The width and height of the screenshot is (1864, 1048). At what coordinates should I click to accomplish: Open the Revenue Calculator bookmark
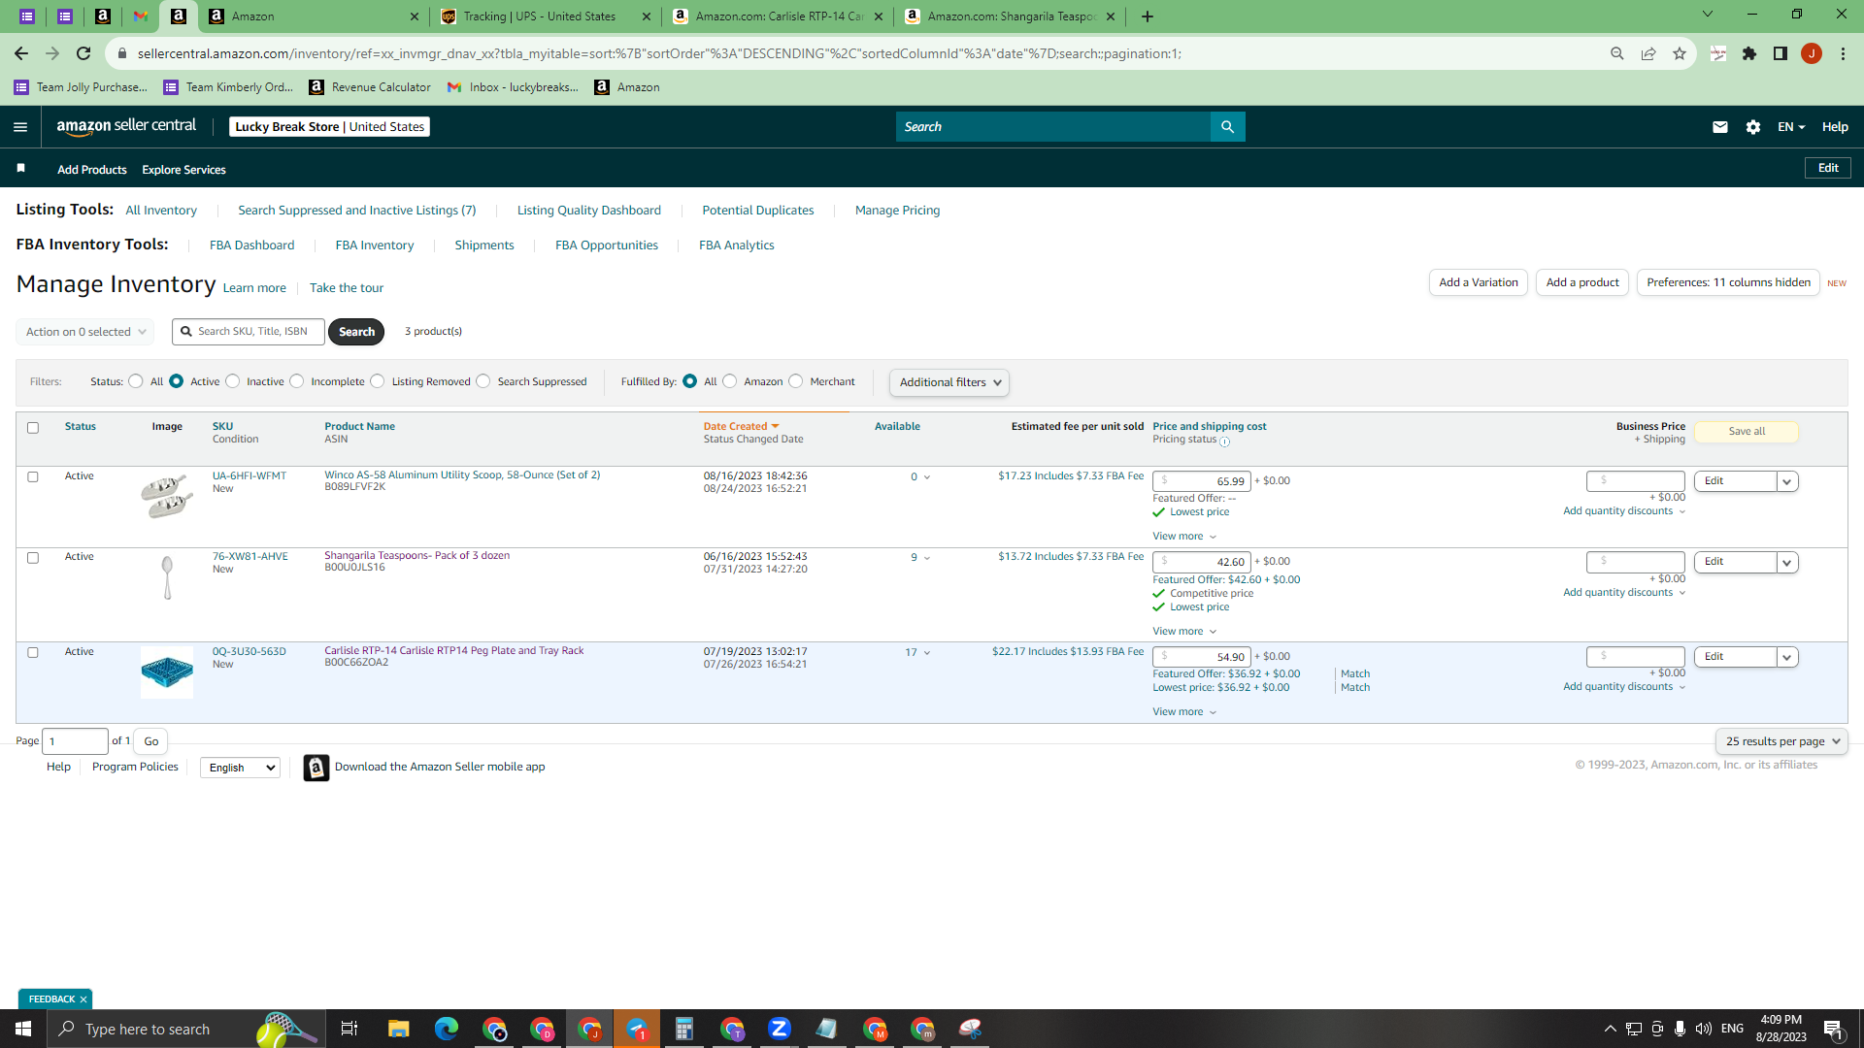click(x=370, y=87)
